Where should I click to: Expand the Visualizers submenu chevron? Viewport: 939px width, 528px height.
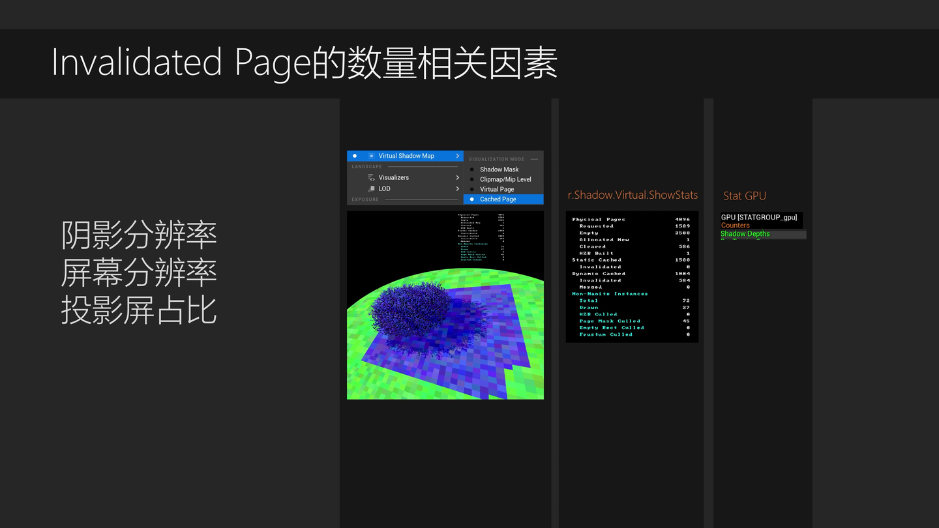click(x=458, y=177)
